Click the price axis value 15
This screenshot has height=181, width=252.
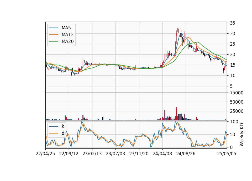click(x=233, y=65)
